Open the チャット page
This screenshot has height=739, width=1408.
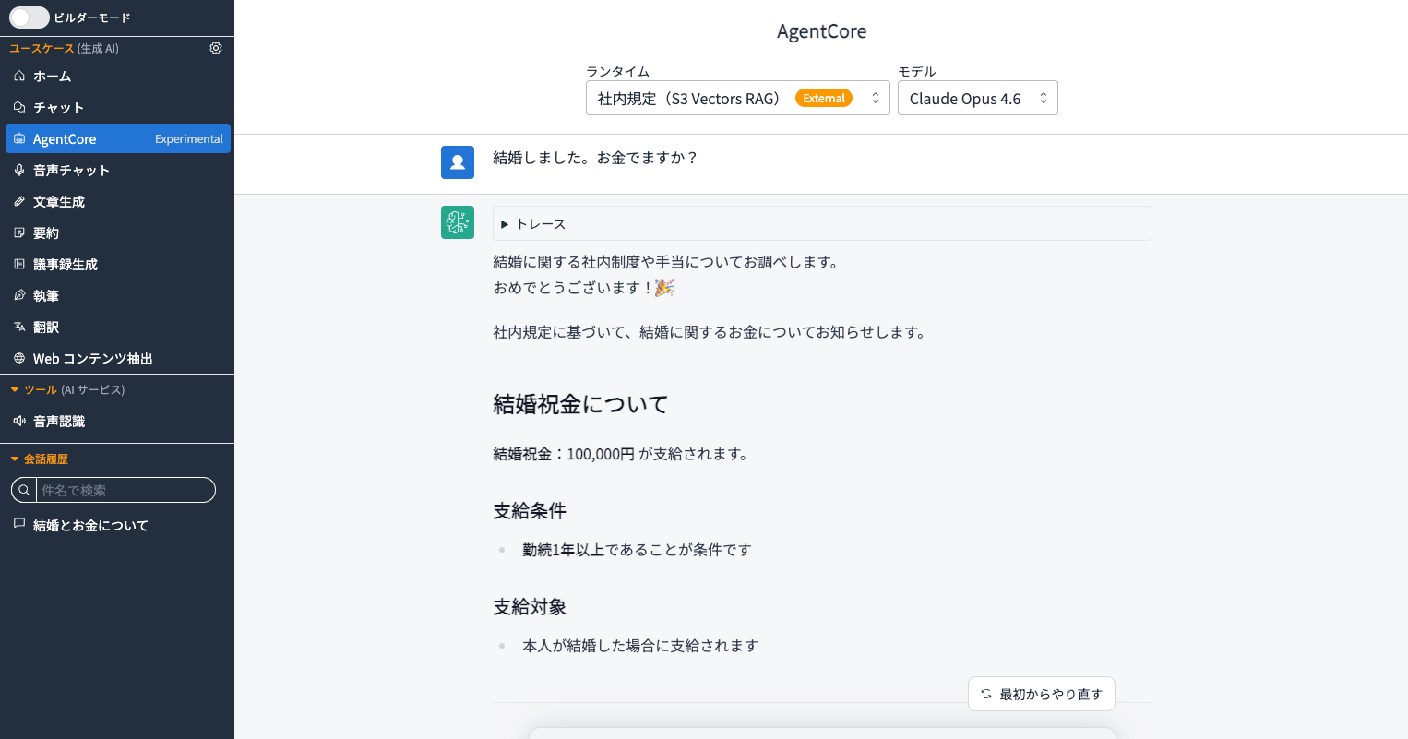(117, 108)
